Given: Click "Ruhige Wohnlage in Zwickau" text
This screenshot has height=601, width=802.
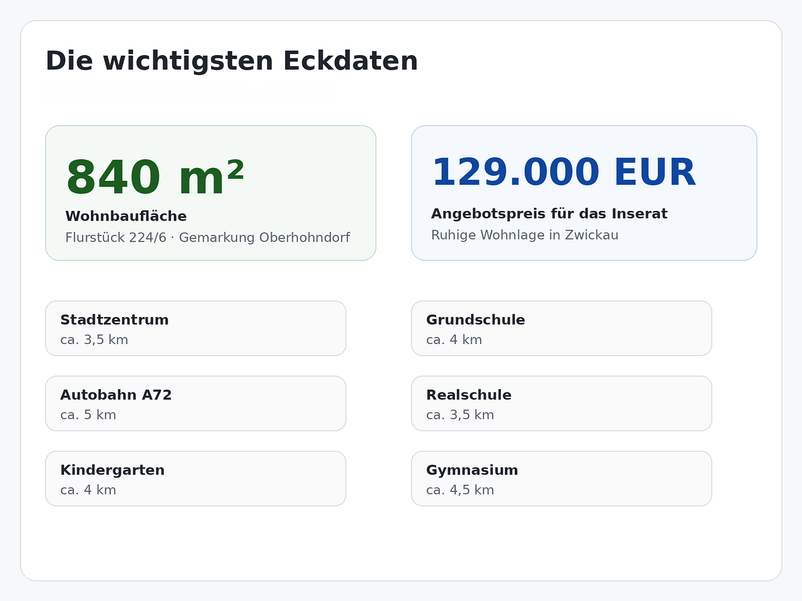Looking at the screenshot, I should point(525,235).
